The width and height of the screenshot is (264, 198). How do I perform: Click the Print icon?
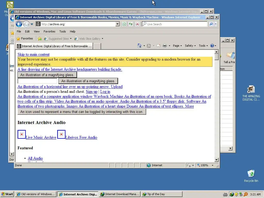[165, 46]
